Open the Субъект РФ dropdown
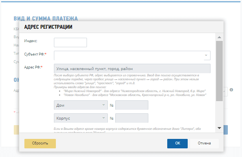Screen dimensions: 242x157 point(132,55)
